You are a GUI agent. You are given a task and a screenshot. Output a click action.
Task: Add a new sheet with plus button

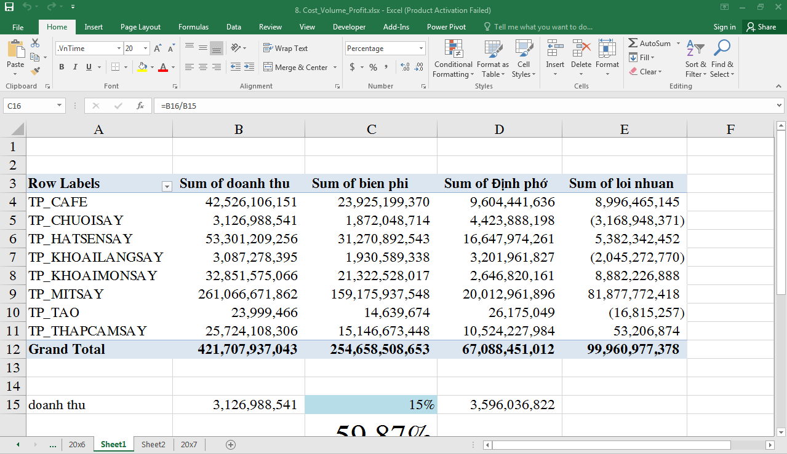click(231, 444)
